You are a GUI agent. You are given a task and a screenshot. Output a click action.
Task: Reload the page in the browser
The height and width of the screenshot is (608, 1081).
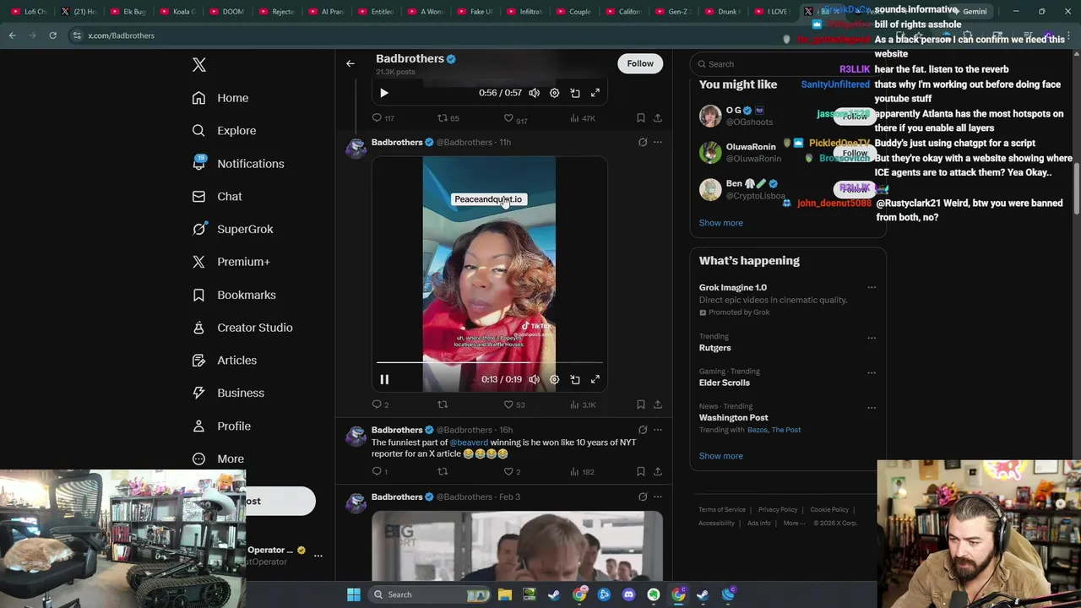[52, 35]
